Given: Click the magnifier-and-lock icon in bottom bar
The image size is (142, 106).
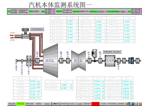Looking at the screenshot, I should pos(128,104).
